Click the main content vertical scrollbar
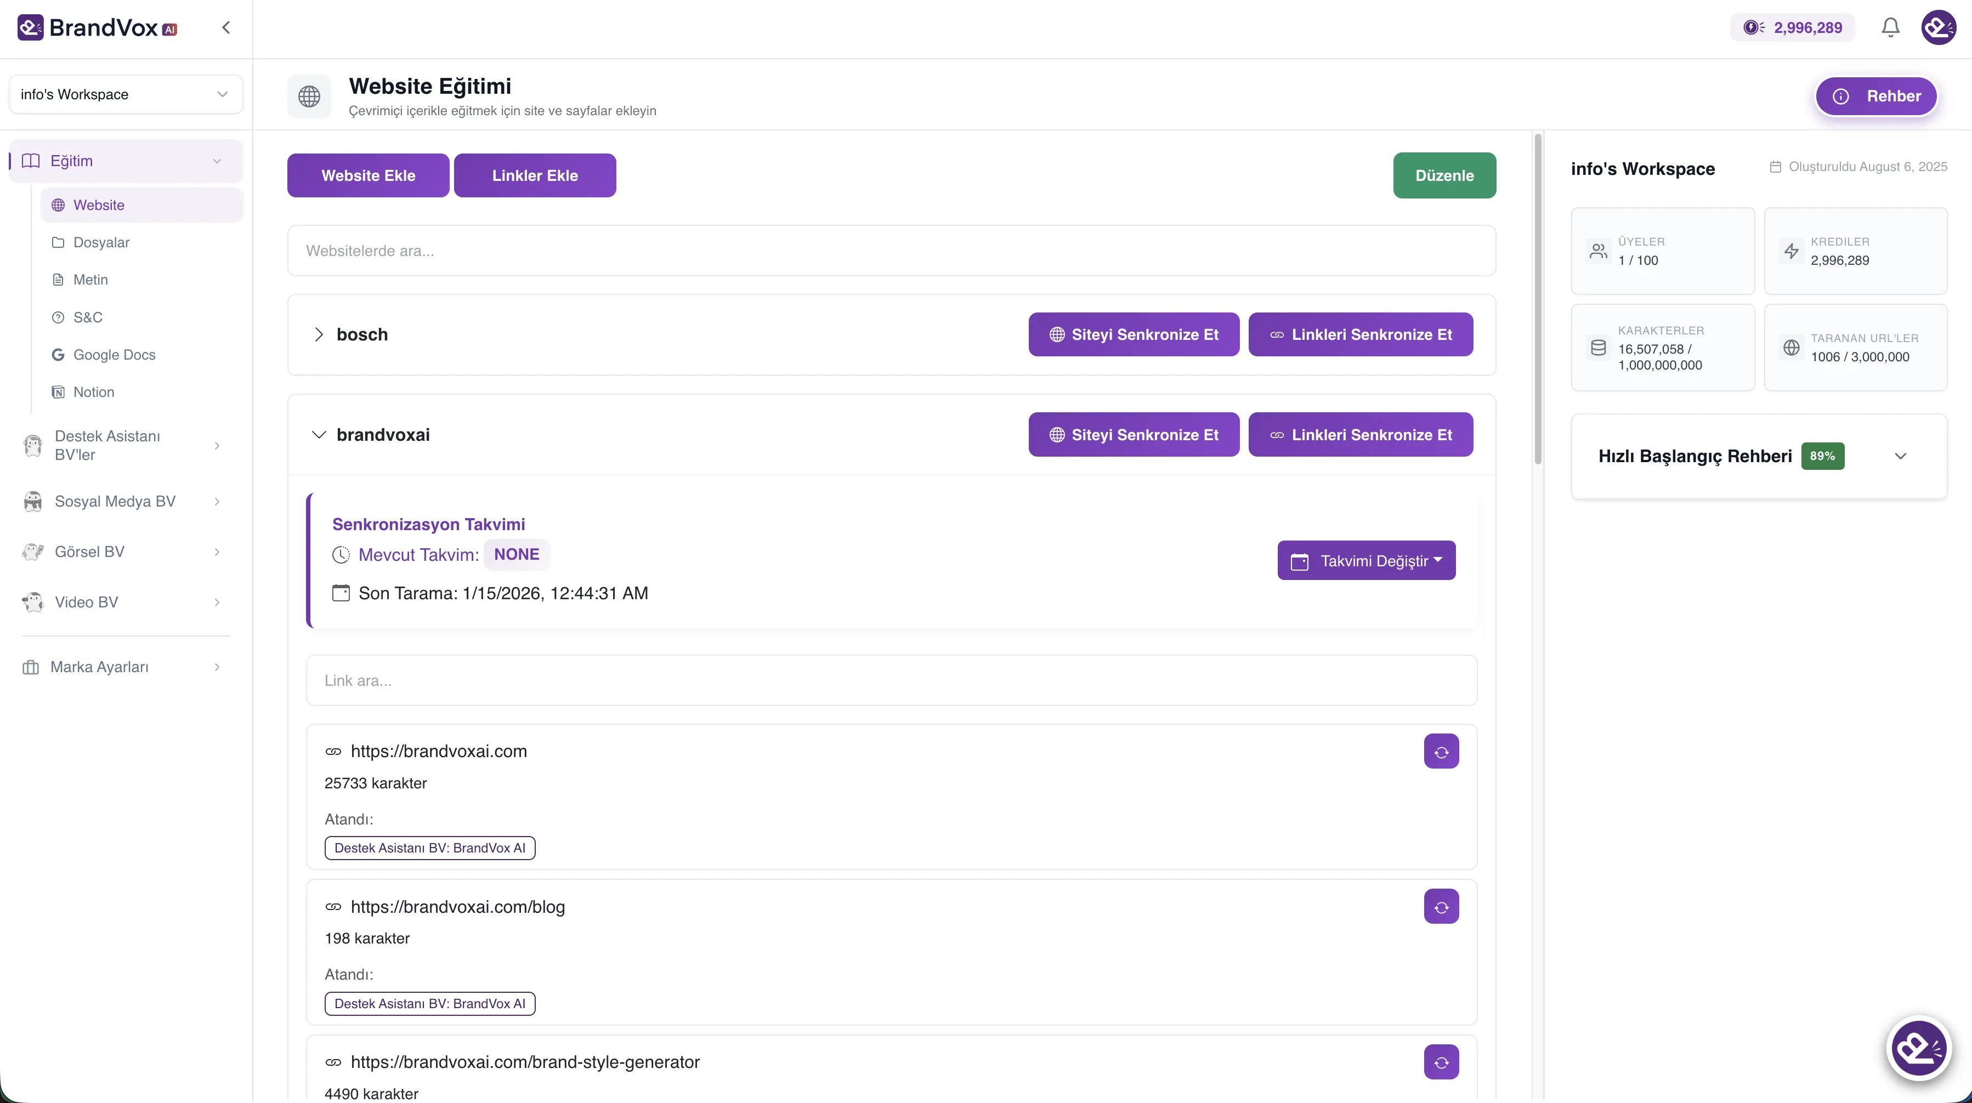The image size is (1972, 1103). pos(1538,300)
